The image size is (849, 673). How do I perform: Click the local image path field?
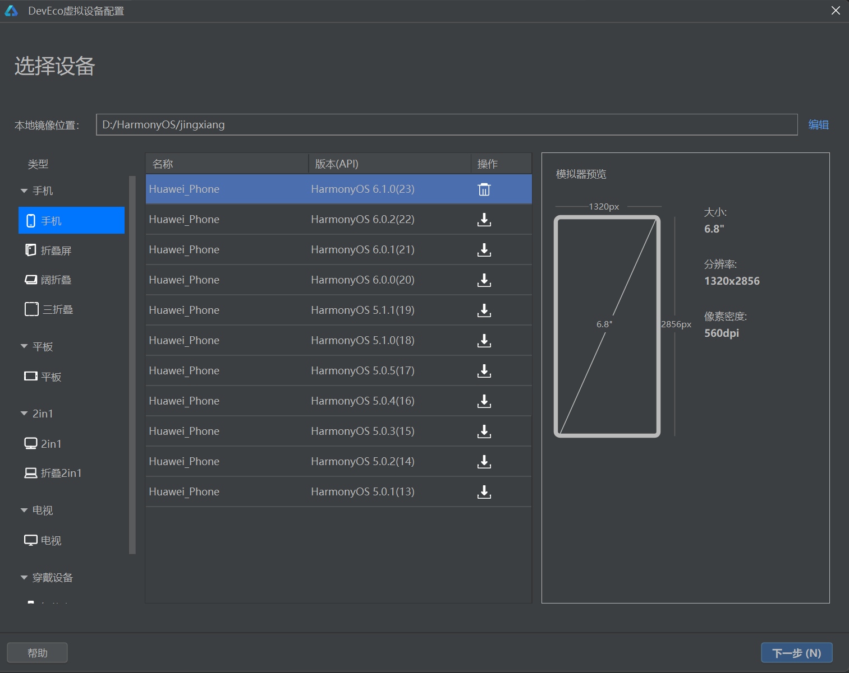tap(447, 124)
